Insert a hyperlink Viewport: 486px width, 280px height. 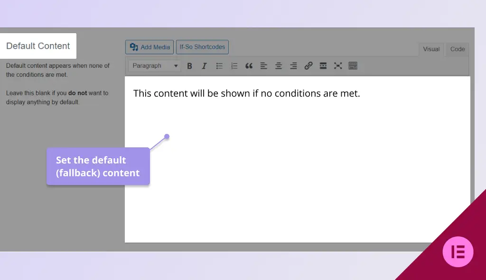(308, 65)
